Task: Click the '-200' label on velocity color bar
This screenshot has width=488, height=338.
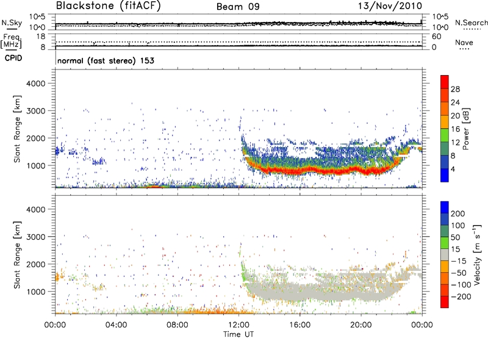Action: pos(461,297)
